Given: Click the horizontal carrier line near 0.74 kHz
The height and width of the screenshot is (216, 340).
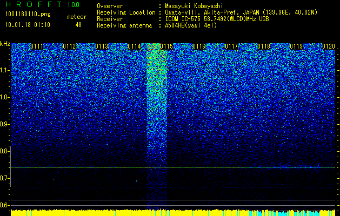Looking at the screenshot, I should click(x=173, y=167).
